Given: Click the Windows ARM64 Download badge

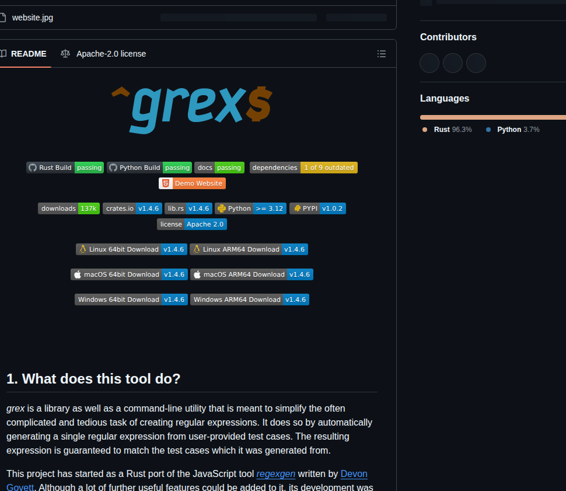Looking at the screenshot, I should (x=250, y=300).
